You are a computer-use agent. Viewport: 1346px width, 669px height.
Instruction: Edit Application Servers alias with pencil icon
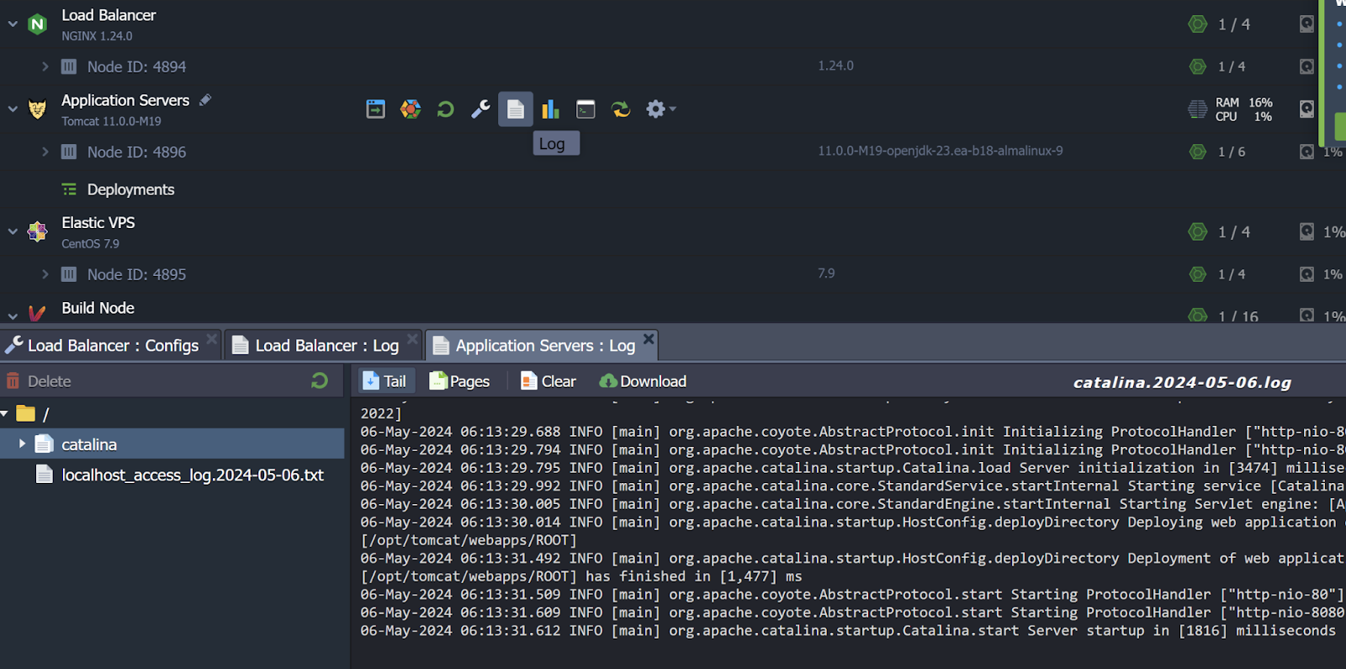205,99
